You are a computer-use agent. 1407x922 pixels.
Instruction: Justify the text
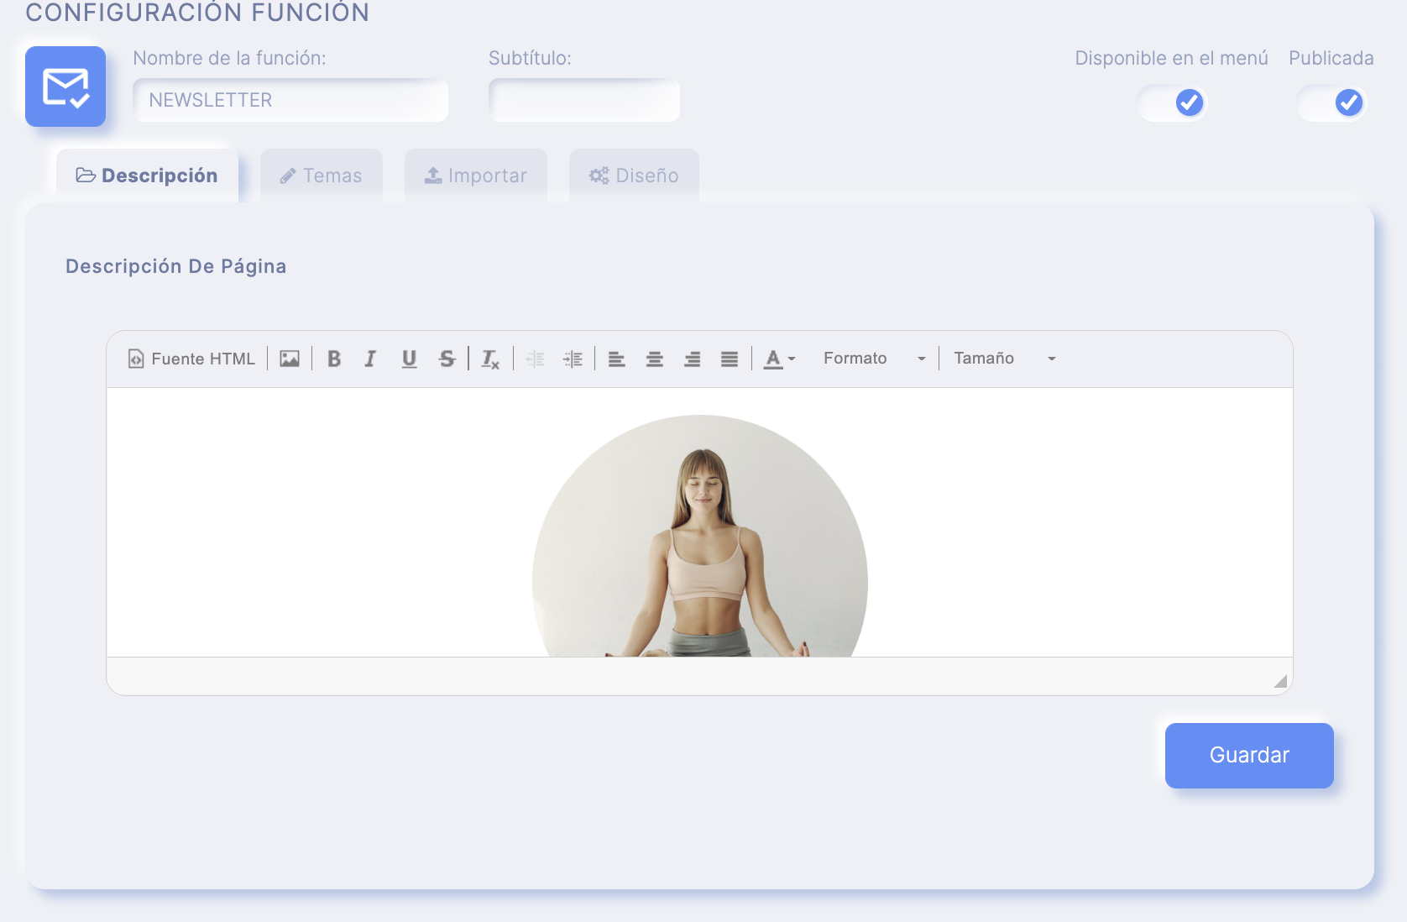[730, 359]
